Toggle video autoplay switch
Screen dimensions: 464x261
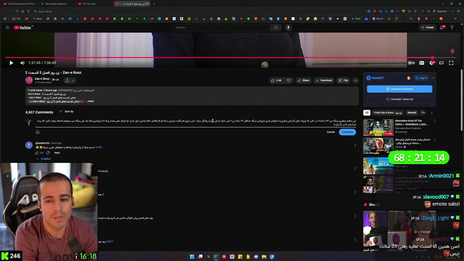coord(411,63)
